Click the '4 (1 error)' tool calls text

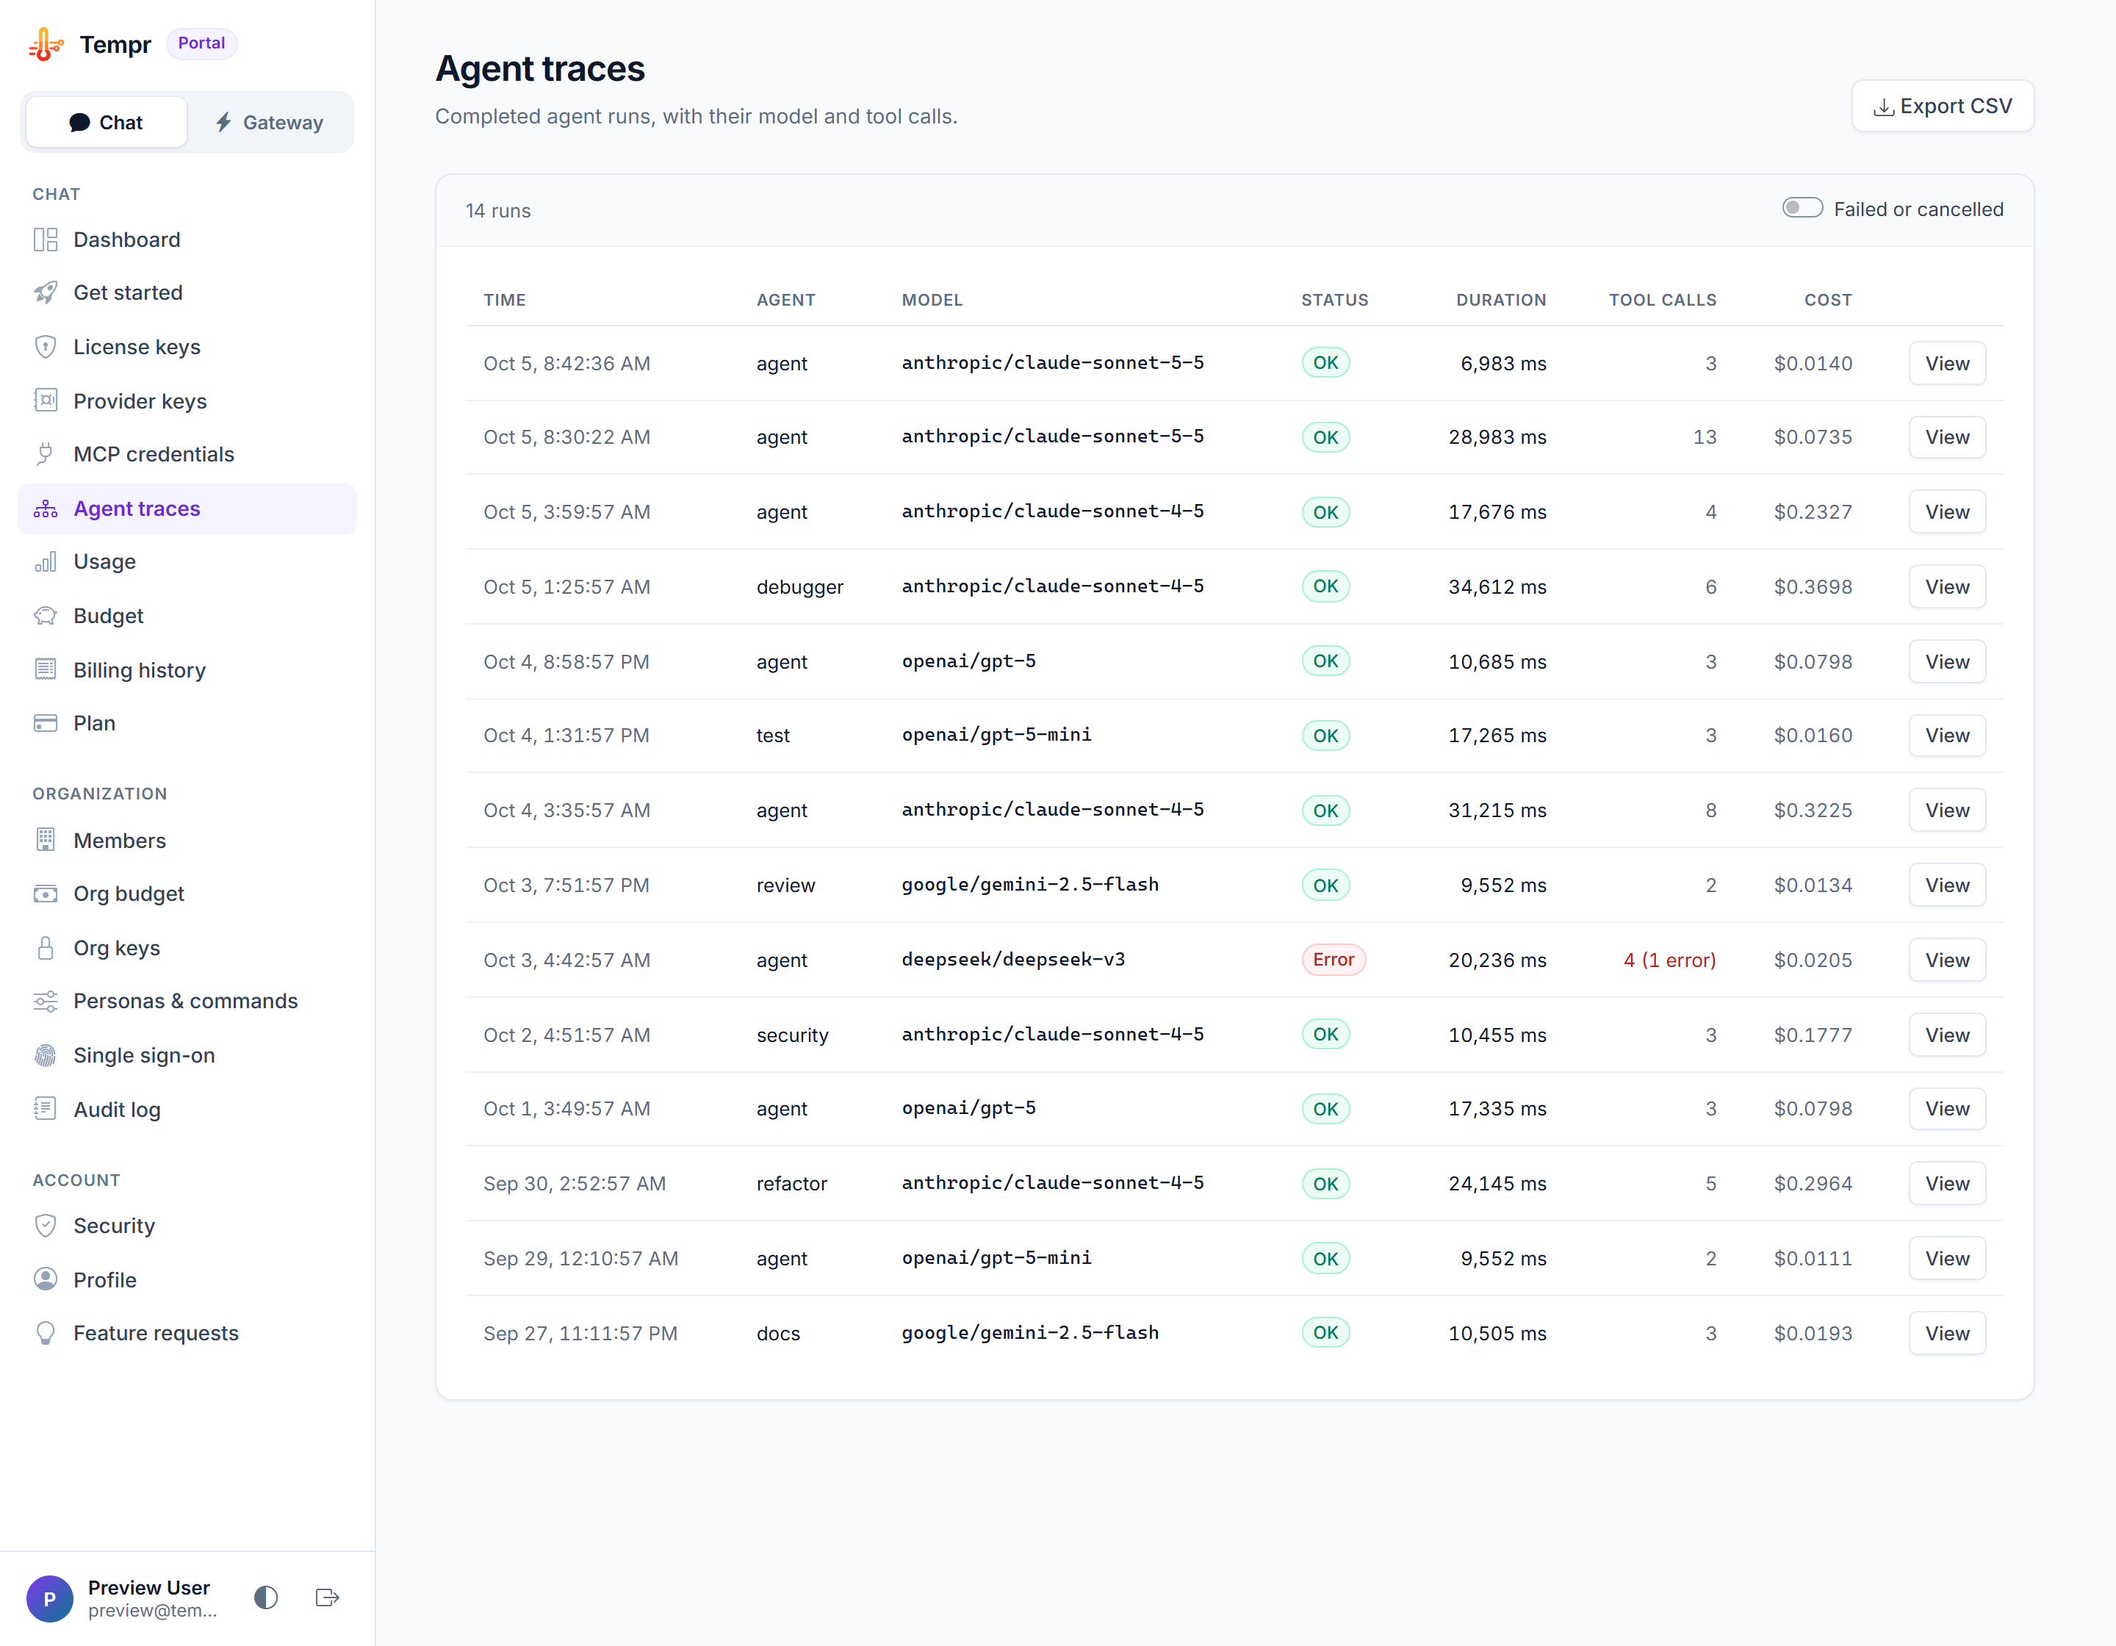click(1669, 960)
